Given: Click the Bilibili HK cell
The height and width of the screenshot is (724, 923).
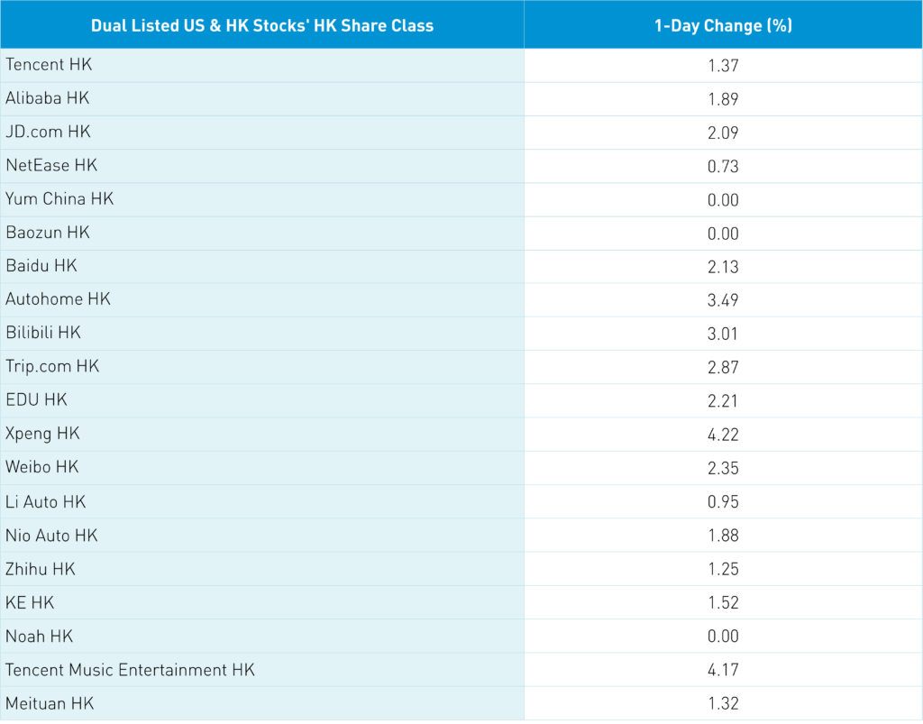Looking at the screenshot, I should click(x=43, y=333).
